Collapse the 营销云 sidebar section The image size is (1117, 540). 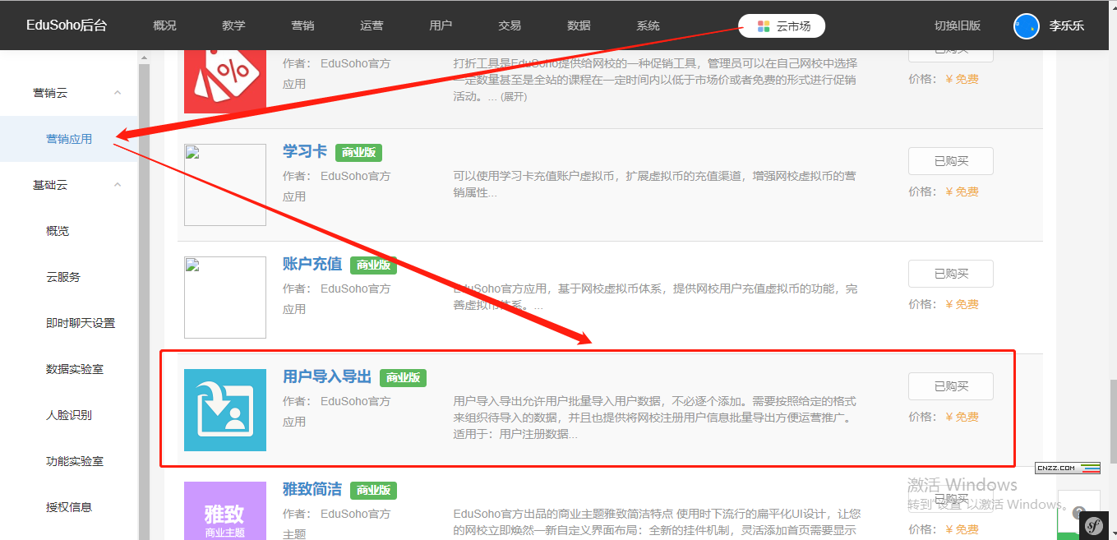[x=118, y=93]
